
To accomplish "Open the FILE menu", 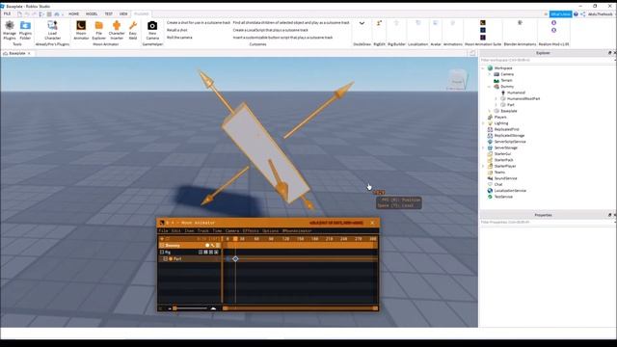I will [7, 13].
